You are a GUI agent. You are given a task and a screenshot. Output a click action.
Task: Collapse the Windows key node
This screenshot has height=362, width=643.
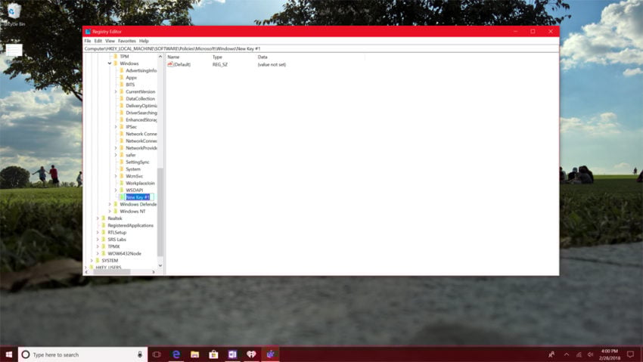[x=110, y=63]
